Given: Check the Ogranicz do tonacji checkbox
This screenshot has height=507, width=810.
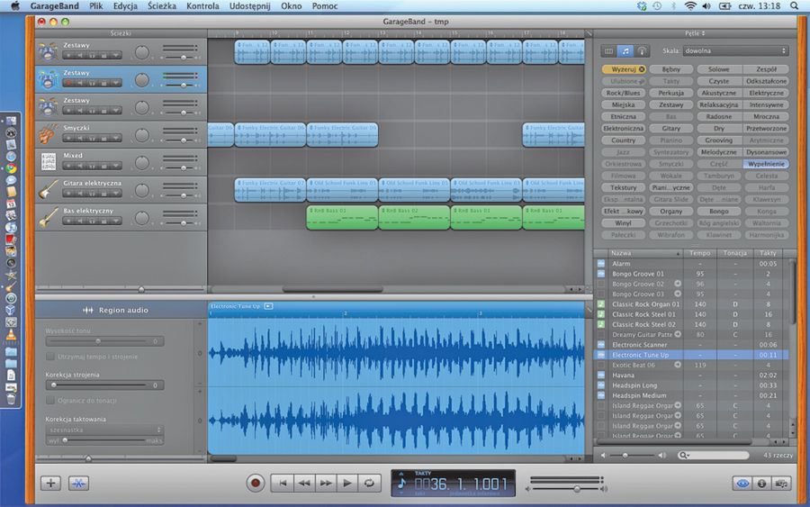Looking at the screenshot, I should (50, 400).
